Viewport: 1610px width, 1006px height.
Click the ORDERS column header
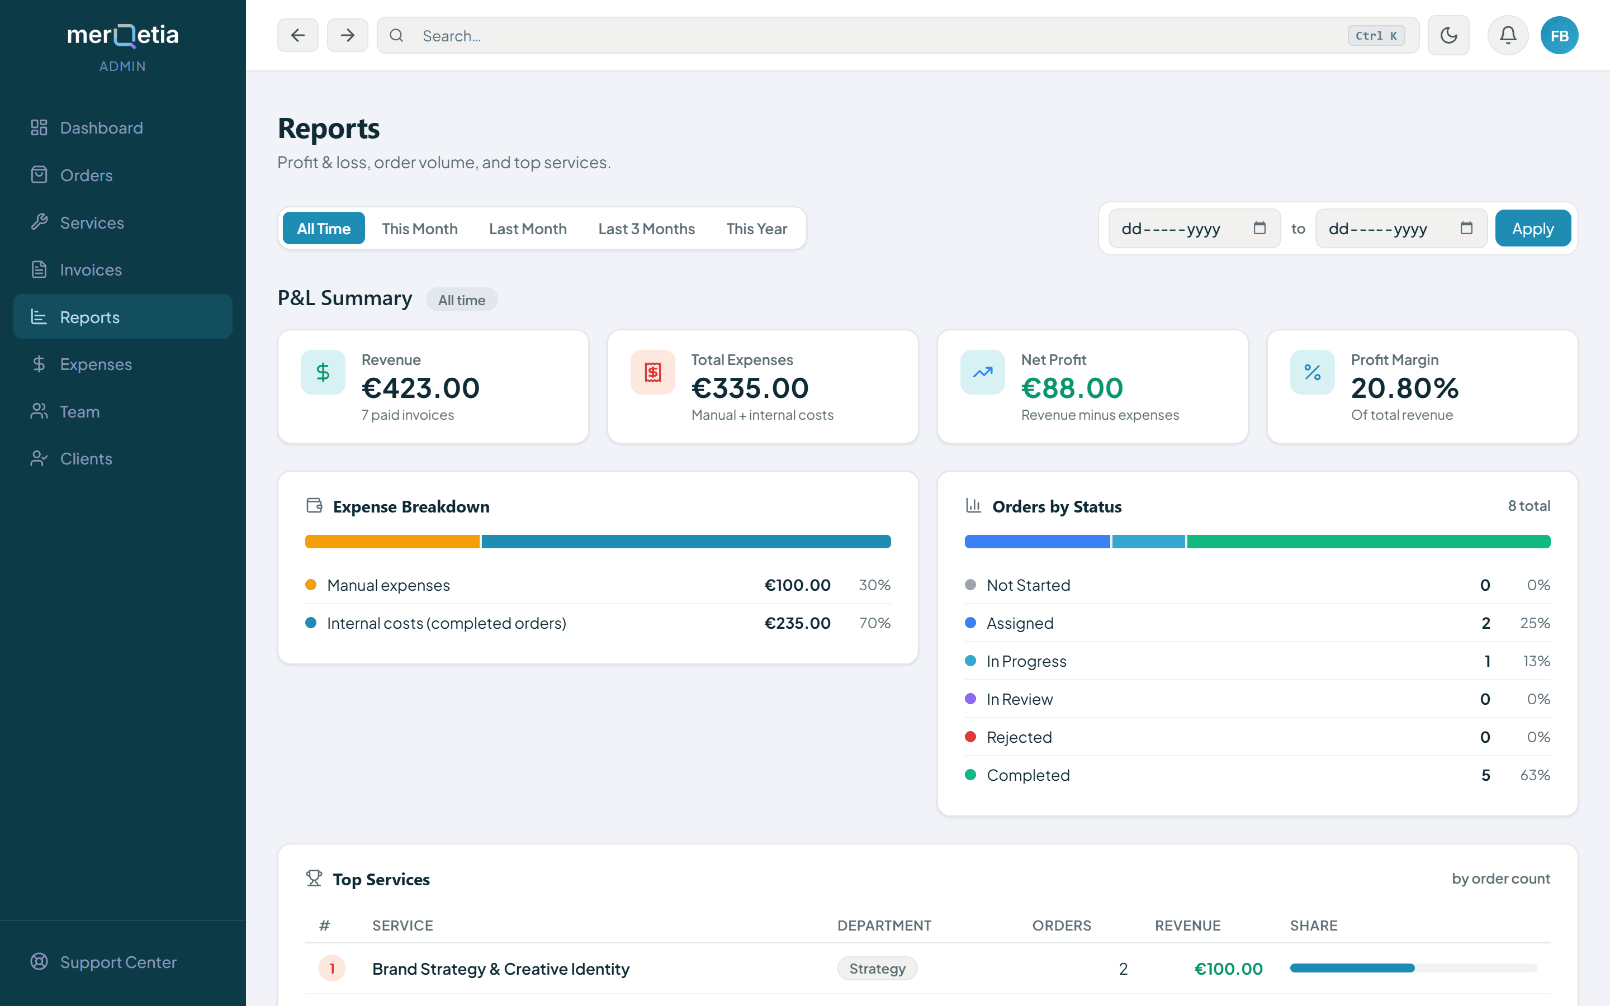click(1061, 925)
